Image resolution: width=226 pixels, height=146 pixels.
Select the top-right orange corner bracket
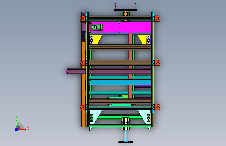[157, 19]
